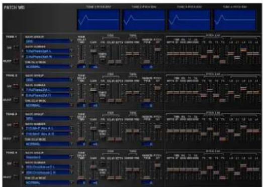
Task: Toggle the Tone 1 SW switch
Action: click(x=16, y=48)
